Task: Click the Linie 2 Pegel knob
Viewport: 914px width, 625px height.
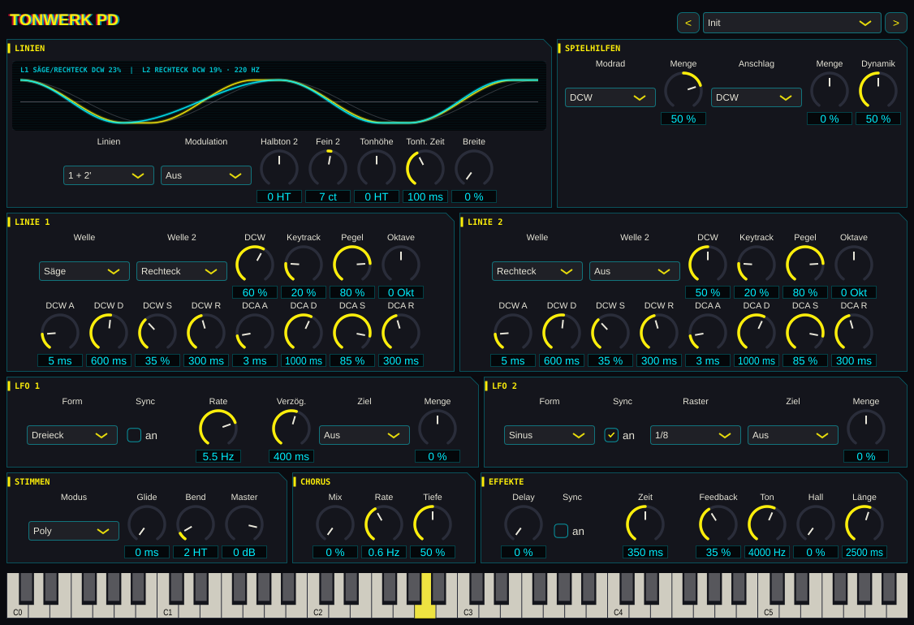Action: (805, 264)
